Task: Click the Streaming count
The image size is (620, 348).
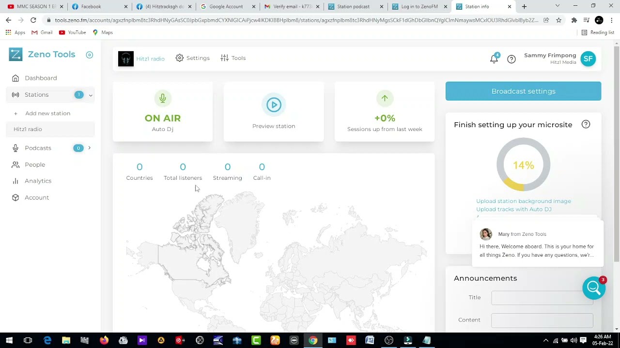Action: [x=228, y=167]
